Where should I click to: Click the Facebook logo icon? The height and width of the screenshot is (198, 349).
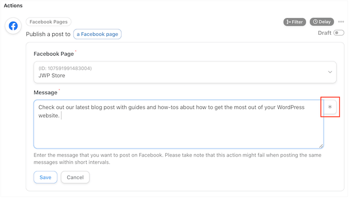coord(13,26)
